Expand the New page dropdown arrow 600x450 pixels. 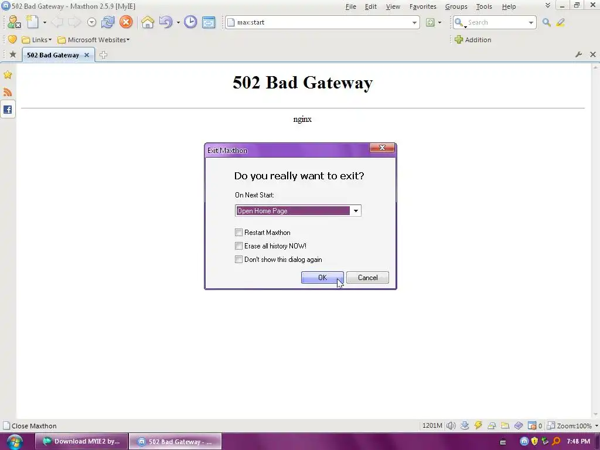pos(45,23)
